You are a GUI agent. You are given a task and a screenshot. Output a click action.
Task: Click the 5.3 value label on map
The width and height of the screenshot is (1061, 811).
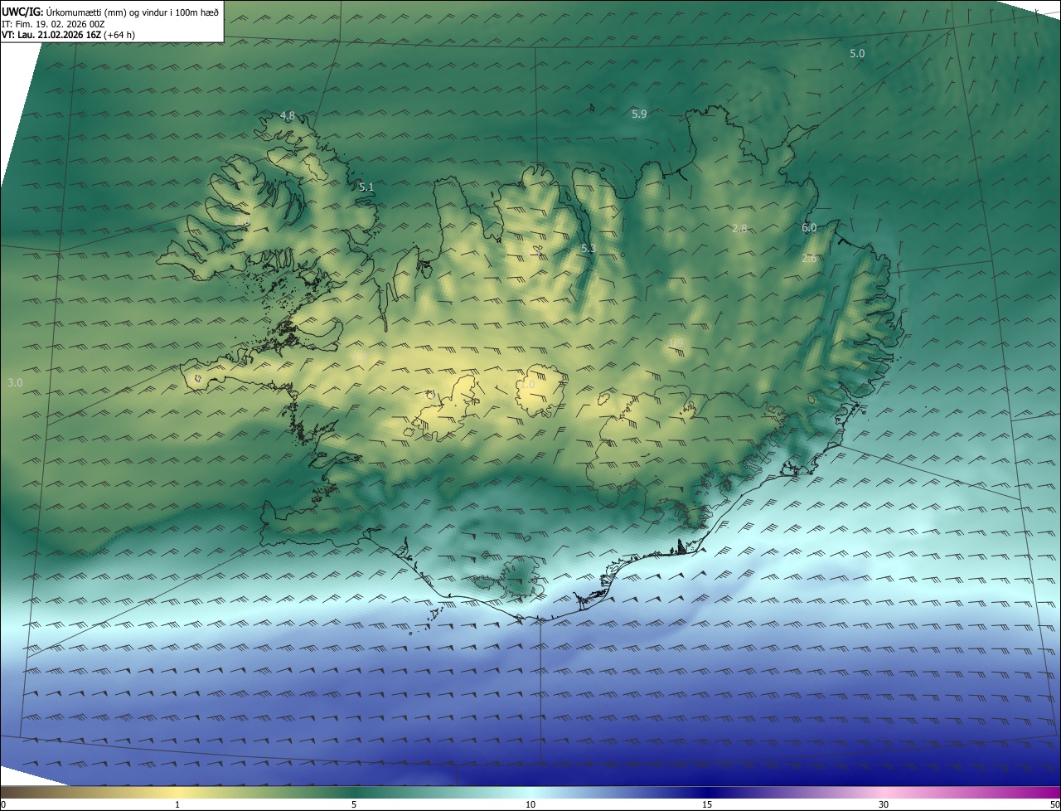(589, 249)
